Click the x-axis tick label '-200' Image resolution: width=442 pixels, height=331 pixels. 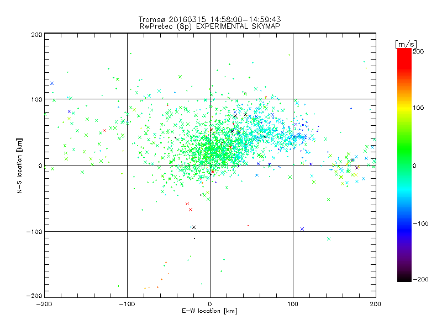44,304
